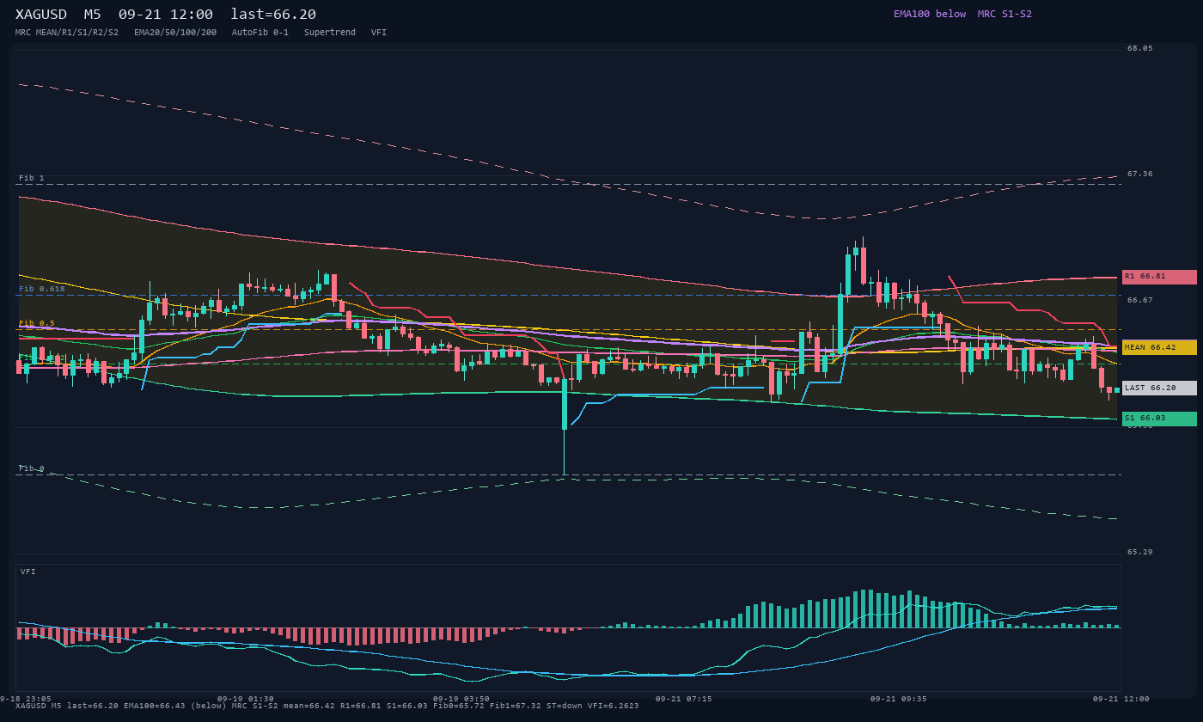This screenshot has width=1203, height=722.
Task: Click the 09-19 03:50 time axis label
Action: point(461,699)
